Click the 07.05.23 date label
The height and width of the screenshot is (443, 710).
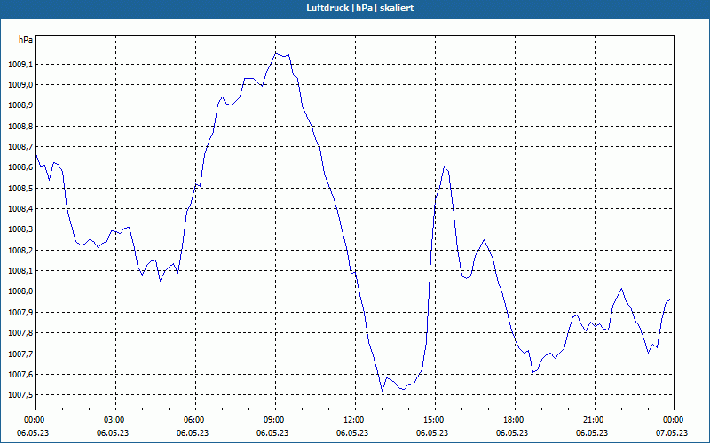(x=672, y=433)
